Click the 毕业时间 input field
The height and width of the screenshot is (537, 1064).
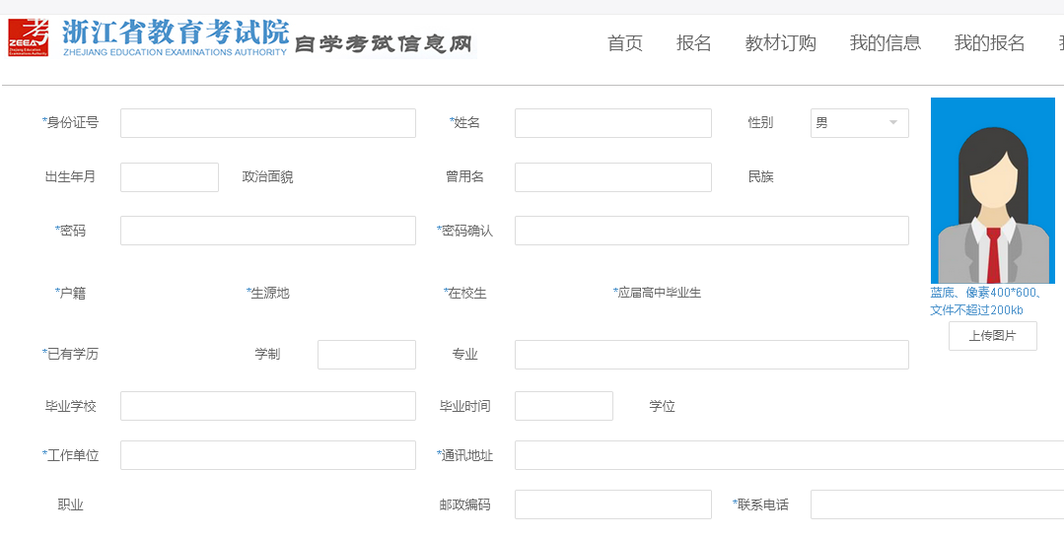click(x=564, y=406)
